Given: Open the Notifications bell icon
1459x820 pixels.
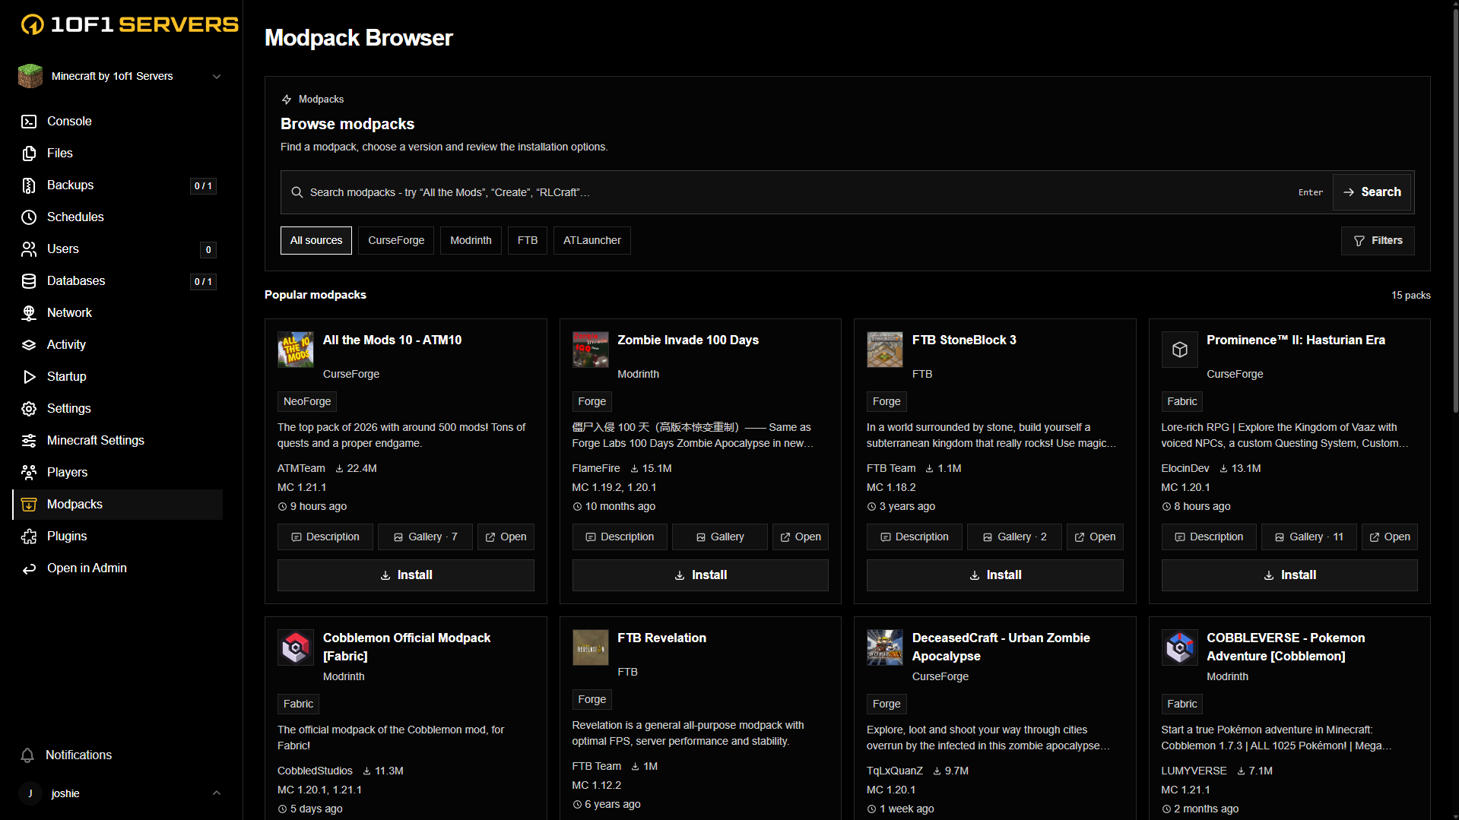Looking at the screenshot, I should click(27, 755).
